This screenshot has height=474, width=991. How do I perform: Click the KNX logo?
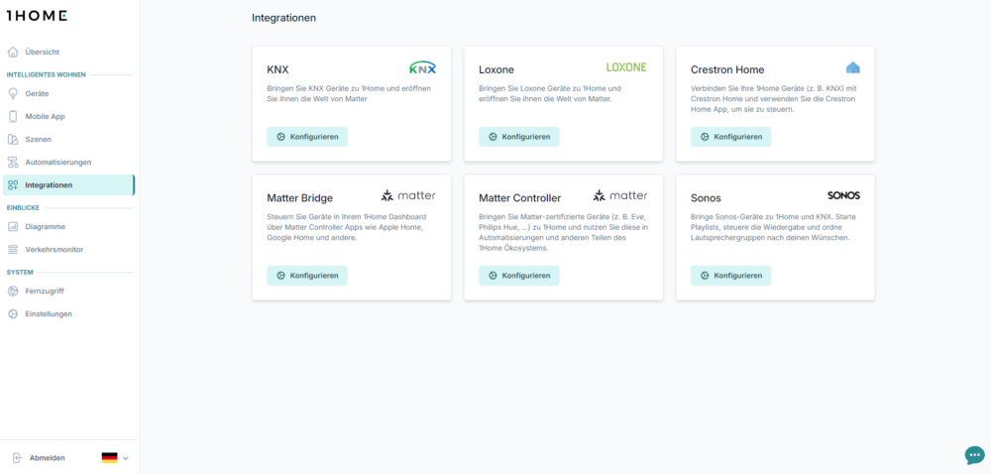click(423, 67)
